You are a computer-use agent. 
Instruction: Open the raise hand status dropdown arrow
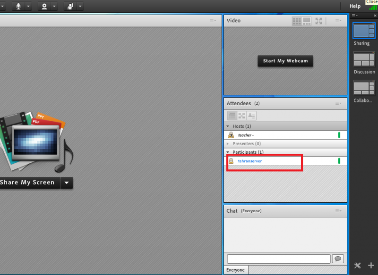click(x=80, y=6)
